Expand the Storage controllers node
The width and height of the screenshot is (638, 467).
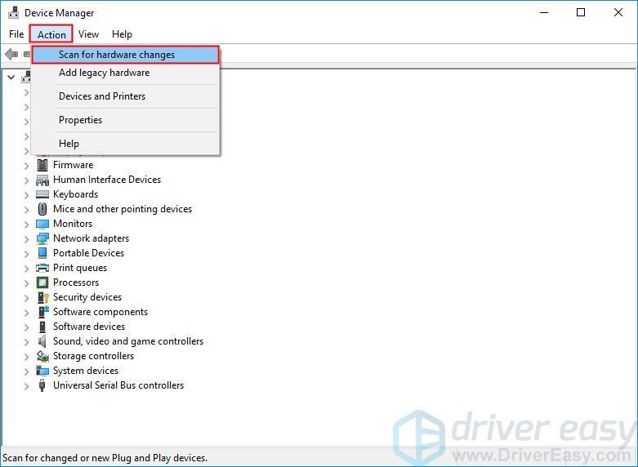point(26,356)
